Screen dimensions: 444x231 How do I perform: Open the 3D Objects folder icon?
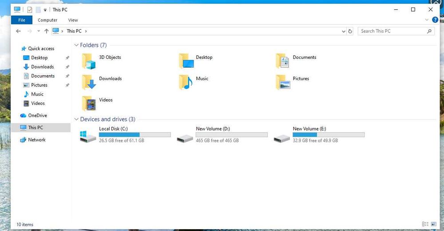click(x=89, y=61)
